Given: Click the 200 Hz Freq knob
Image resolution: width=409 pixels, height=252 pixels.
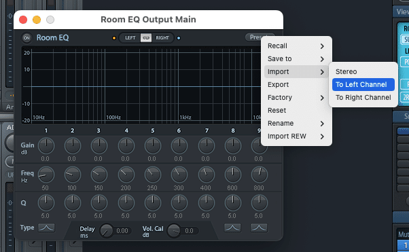Looking at the screenshot, I should coord(126,175).
